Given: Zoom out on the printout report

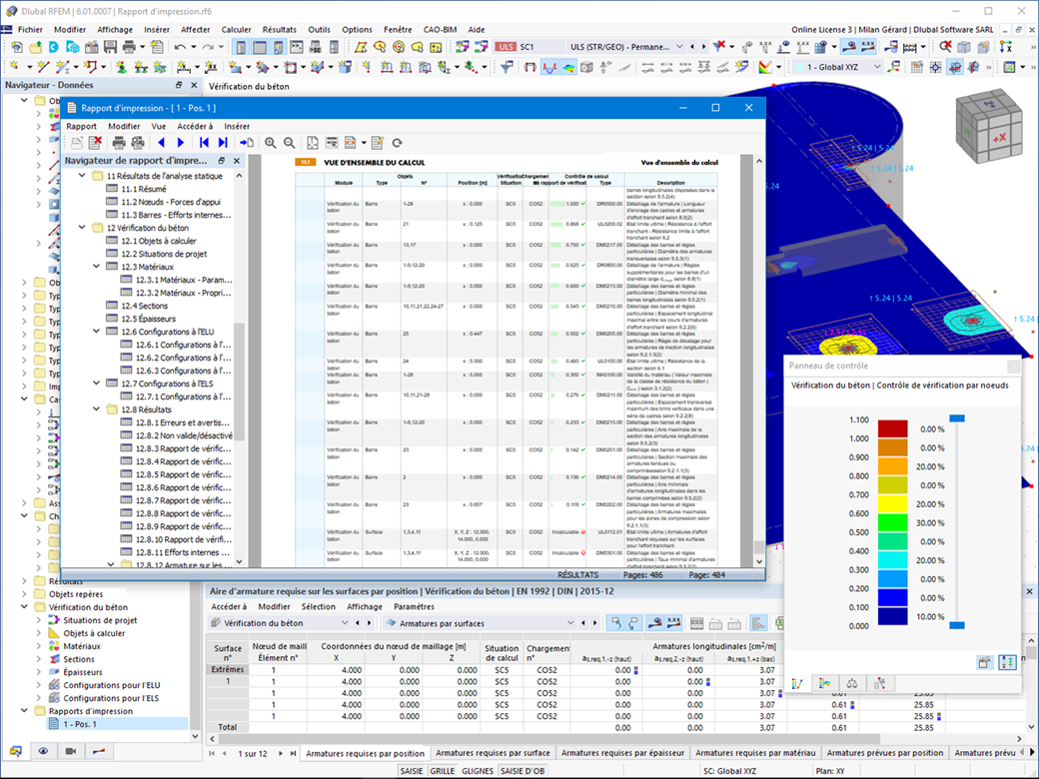Looking at the screenshot, I should 290,143.
